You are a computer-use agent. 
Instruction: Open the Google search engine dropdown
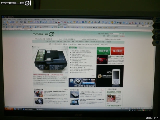[149, 26]
